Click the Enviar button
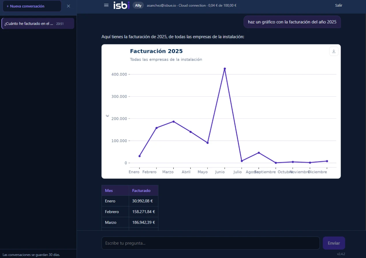Viewport: 366px width, 258px height. (x=334, y=243)
